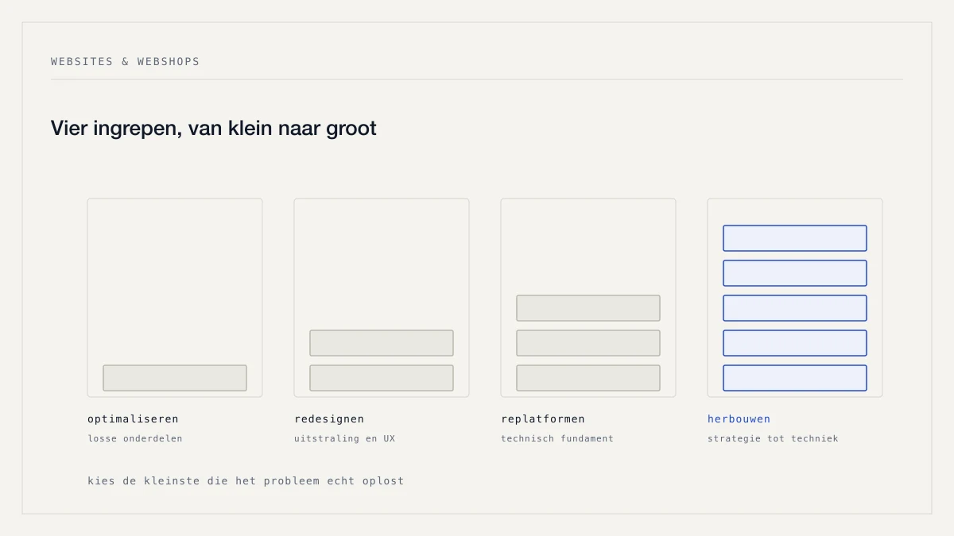Select the blue-block card above 'herbouwen'
The image size is (954, 536).
pyautogui.click(x=795, y=298)
